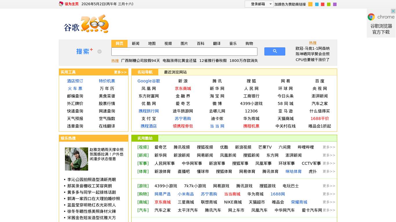Open the 火车票 tool link
396x222 pixels.
click(x=75, y=88)
